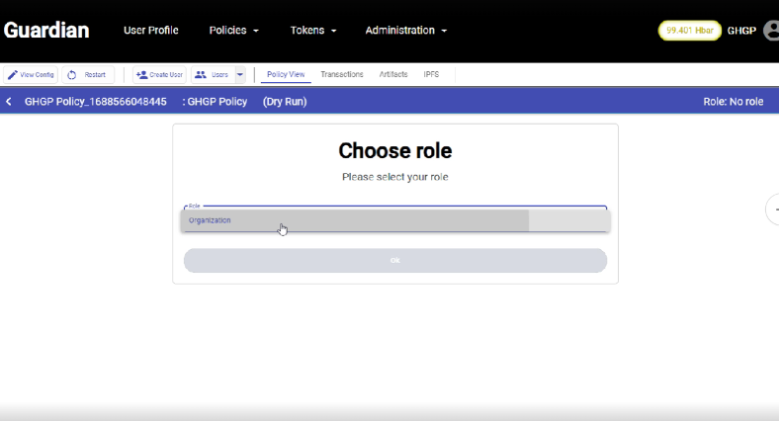Click the View Config pencil button
779x421 pixels.
(31, 75)
